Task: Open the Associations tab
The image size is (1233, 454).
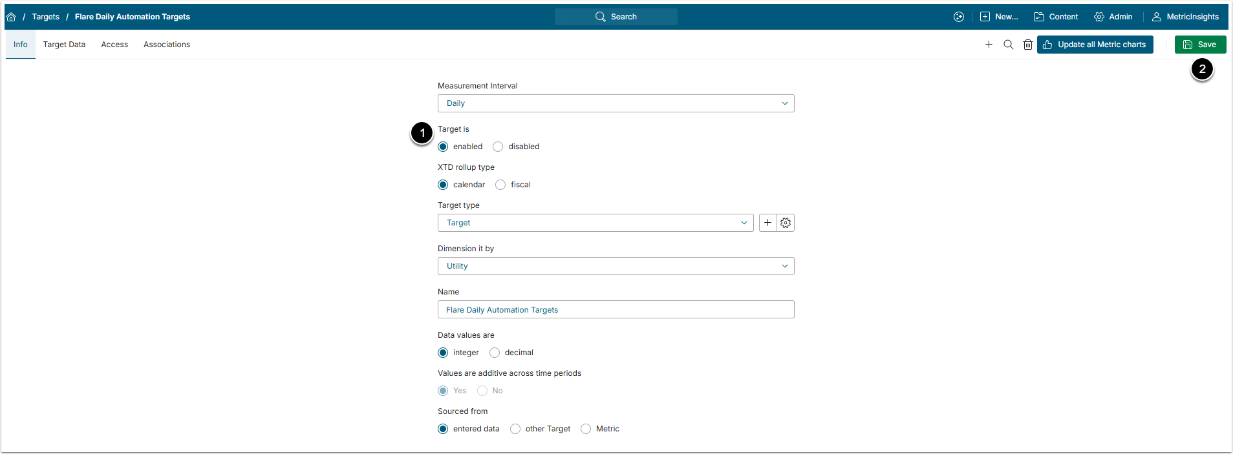Action: click(167, 45)
